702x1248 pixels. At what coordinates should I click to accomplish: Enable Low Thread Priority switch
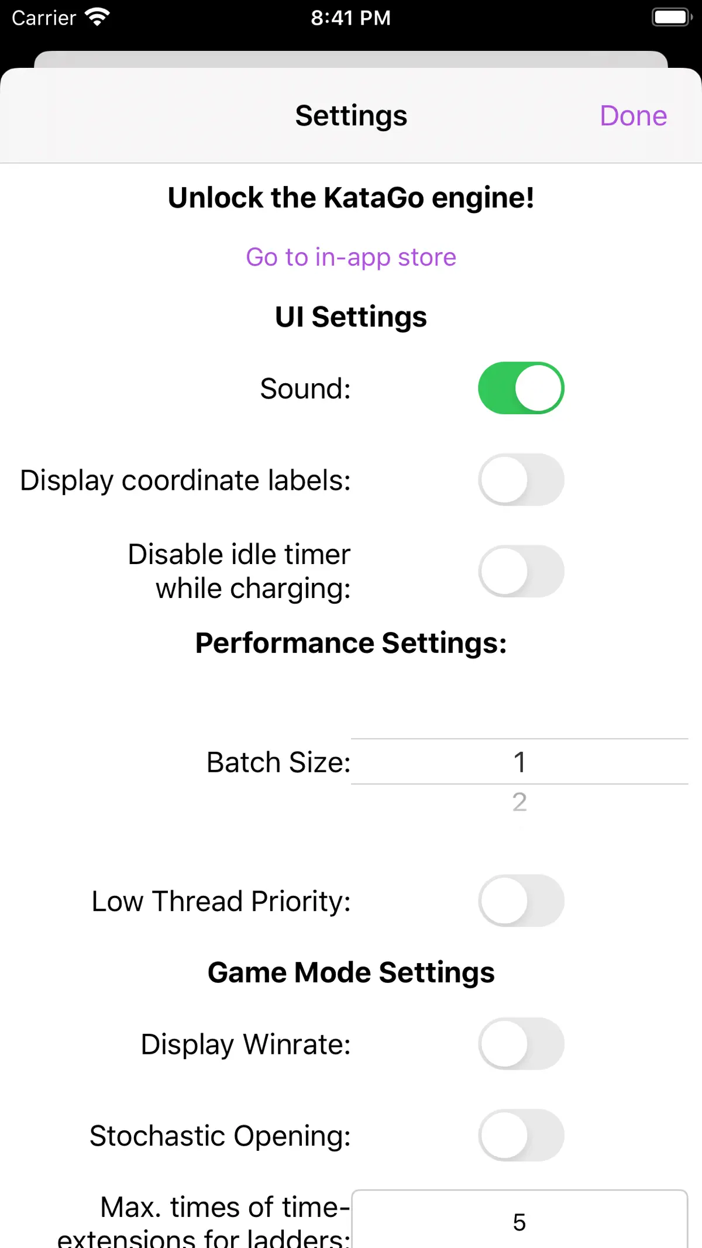click(521, 900)
